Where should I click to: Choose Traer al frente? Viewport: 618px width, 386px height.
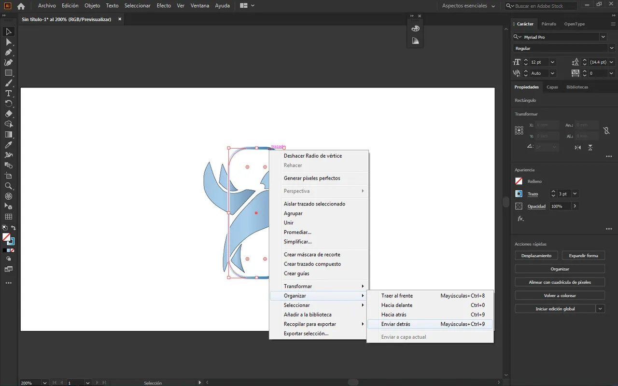pyautogui.click(x=430, y=296)
